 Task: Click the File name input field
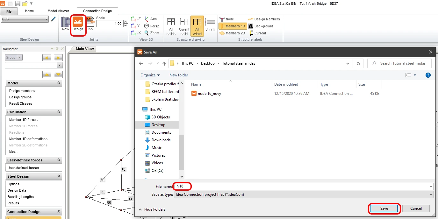pyautogui.click(x=304, y=186)
